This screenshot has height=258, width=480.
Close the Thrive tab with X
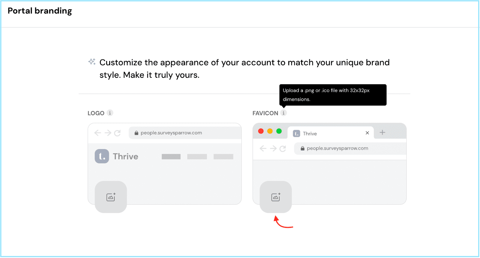tap(367, 133)
